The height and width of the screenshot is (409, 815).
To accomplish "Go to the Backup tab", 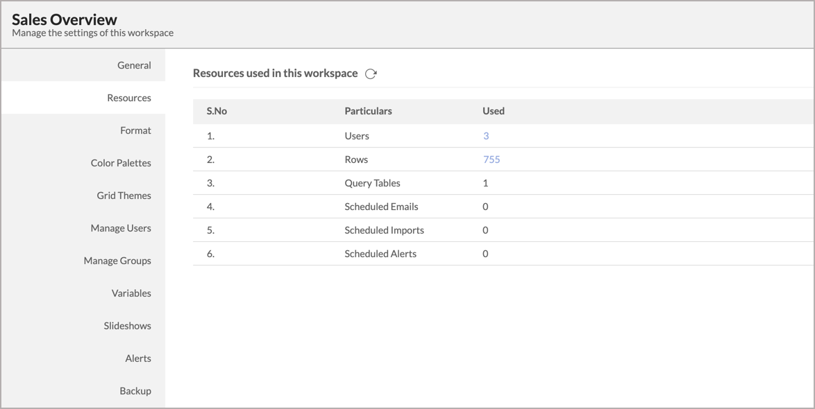I will click(135, 391).
